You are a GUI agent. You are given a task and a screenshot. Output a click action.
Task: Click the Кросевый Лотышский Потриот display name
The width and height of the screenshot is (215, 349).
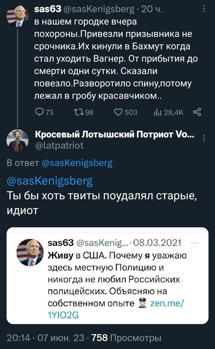click(x=114, y=135)
